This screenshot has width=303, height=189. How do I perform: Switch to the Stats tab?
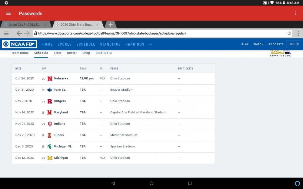[57, 53]
